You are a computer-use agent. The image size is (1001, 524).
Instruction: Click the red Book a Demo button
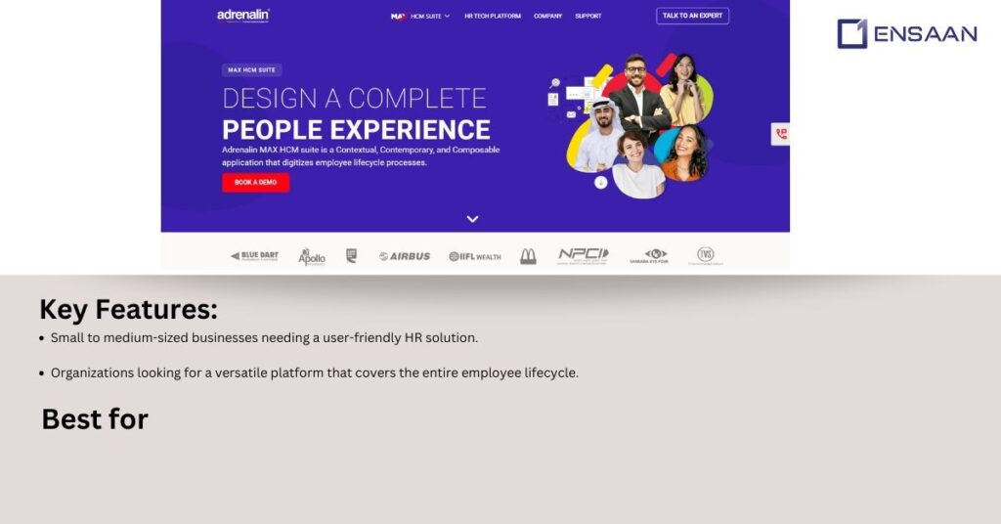[x=255, y=183]
